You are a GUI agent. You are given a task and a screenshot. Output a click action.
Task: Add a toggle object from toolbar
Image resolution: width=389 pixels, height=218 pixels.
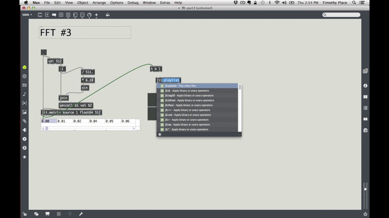click(x=61, y=15)
